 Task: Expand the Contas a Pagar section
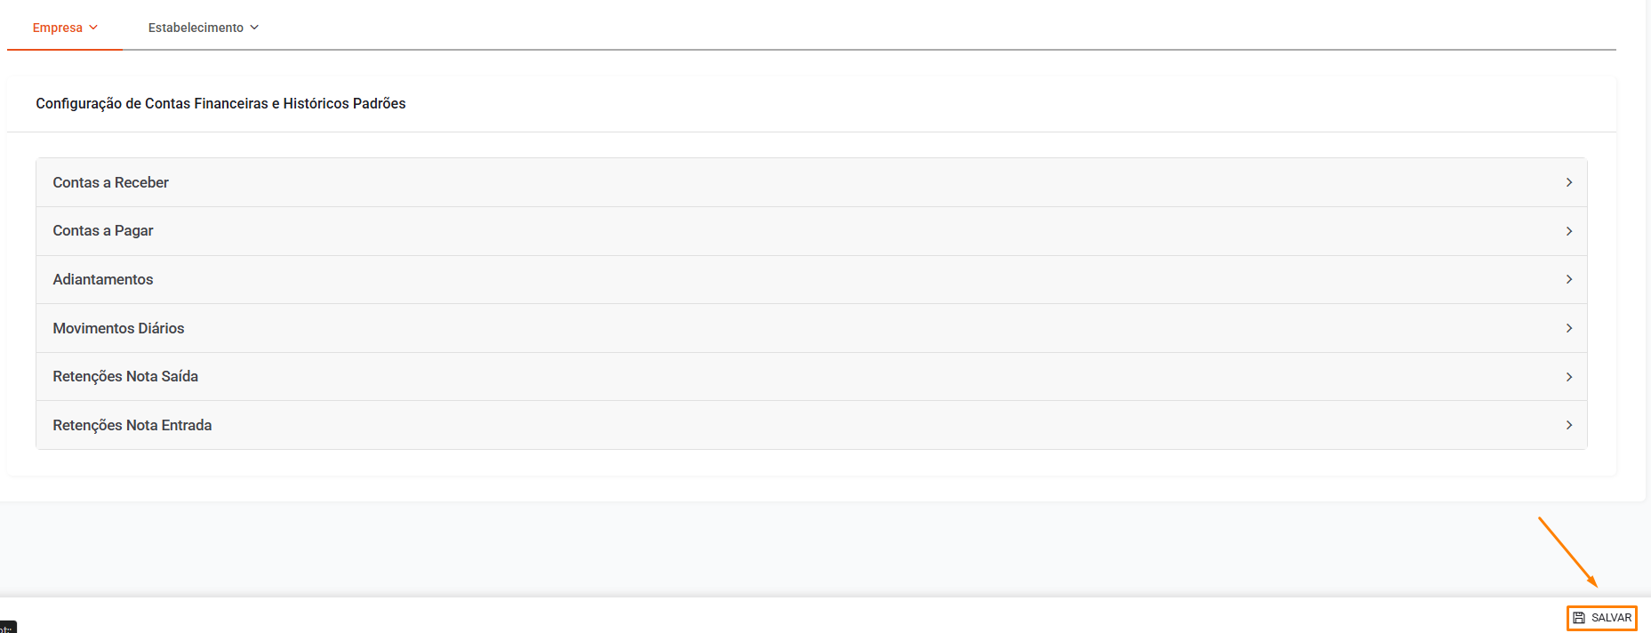click(x=103, y=231)
